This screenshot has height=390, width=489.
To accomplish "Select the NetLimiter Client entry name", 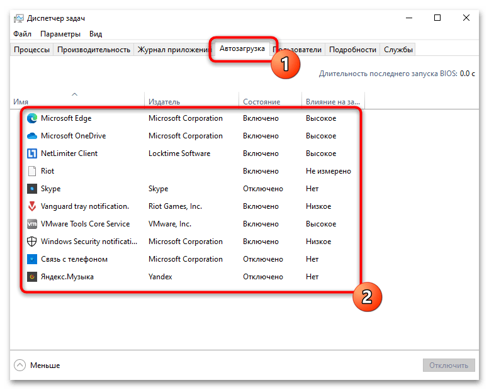I will pos(69,153).
